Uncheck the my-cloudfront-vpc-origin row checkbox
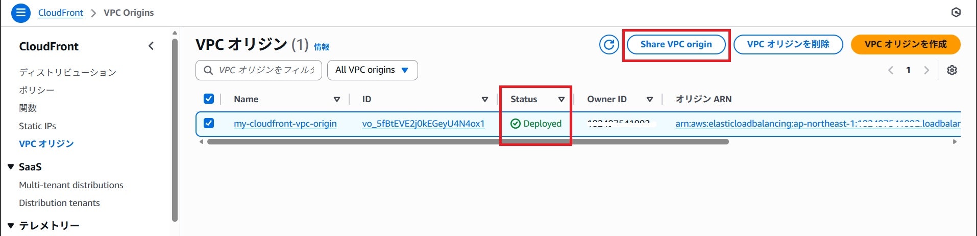977x236 pixels. (209, 123)
